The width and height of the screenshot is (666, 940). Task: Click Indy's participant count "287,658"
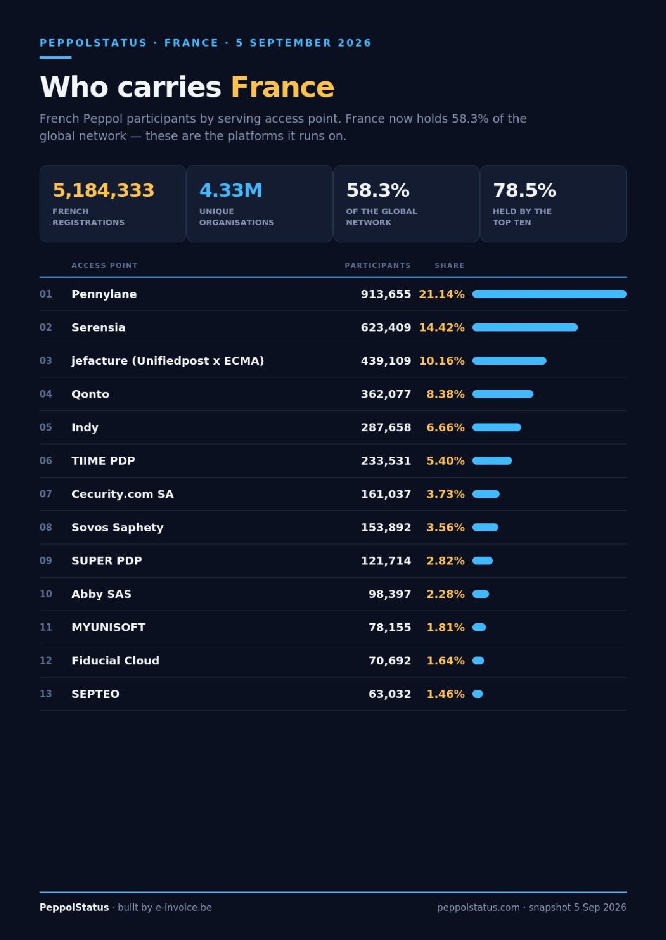click(x=386, y=427)
